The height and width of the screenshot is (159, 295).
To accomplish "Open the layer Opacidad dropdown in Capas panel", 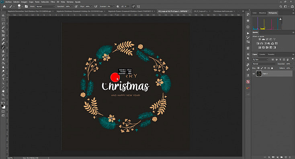I will pos(292,64).
